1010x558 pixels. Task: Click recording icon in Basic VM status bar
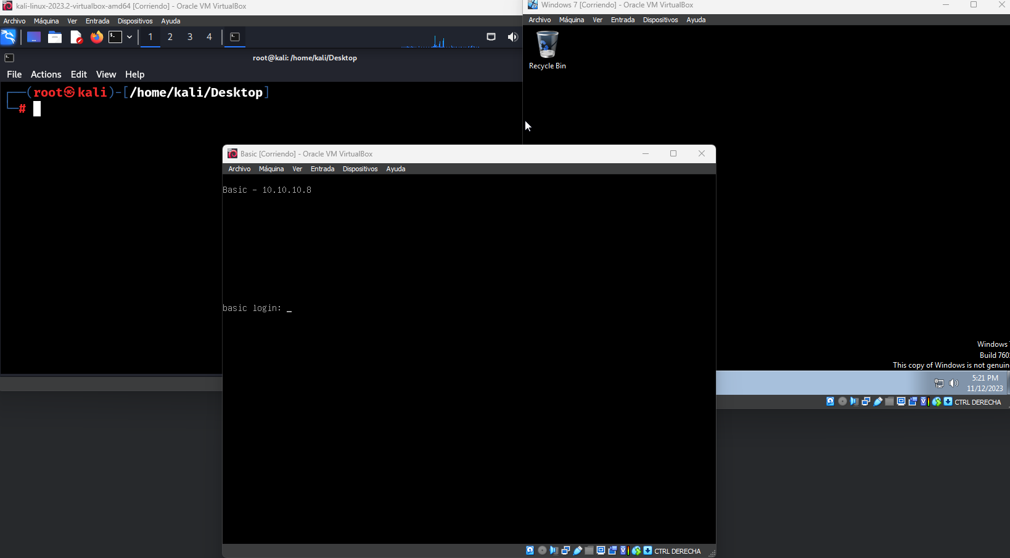pos(612,551)
